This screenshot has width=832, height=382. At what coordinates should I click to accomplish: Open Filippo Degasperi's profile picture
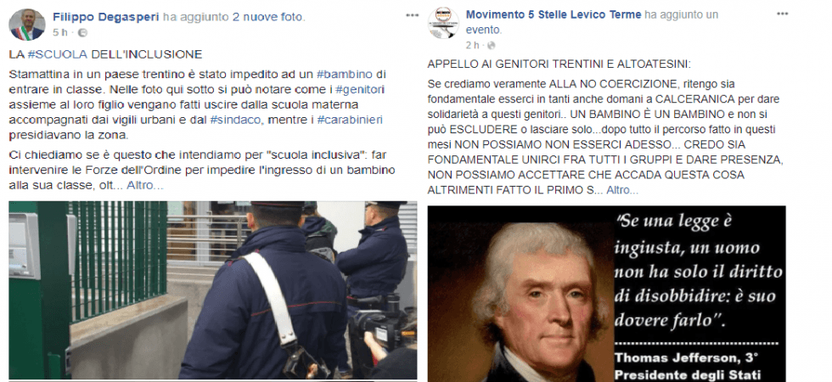(x=27, y=25)
